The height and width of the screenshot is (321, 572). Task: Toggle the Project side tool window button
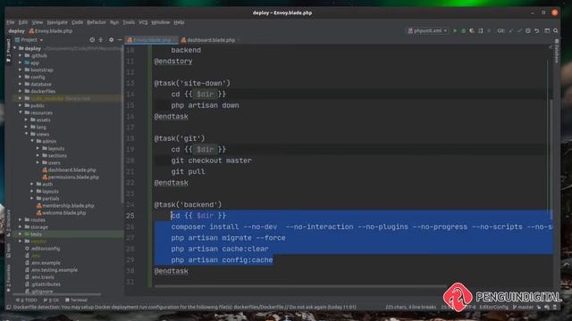click(x=8, y=51)
